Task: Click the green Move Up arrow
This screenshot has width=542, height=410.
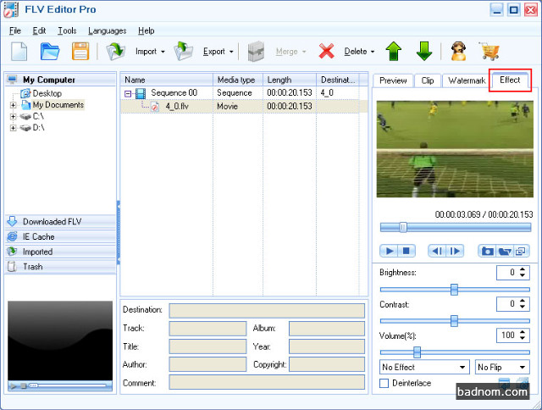Action: [393, 52]
